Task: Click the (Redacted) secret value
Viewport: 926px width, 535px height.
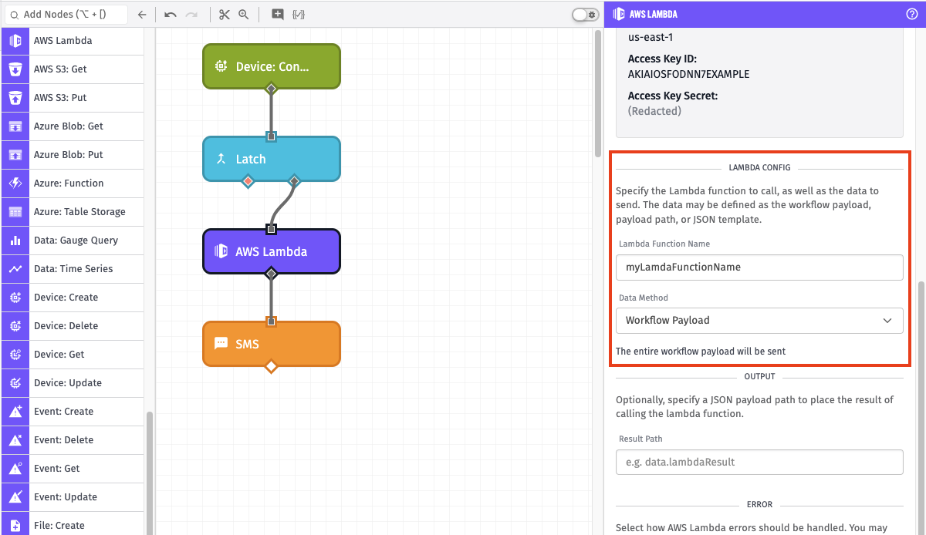Action: [654, 111]
